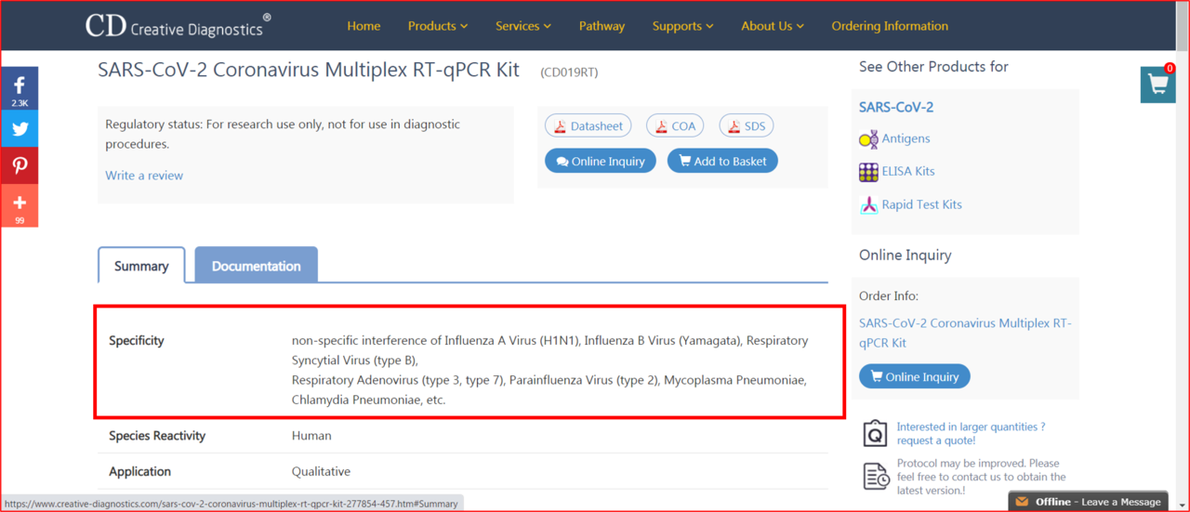Open the Rapid Test Kits link
The image size is (1190, 512).
(921, 204)
